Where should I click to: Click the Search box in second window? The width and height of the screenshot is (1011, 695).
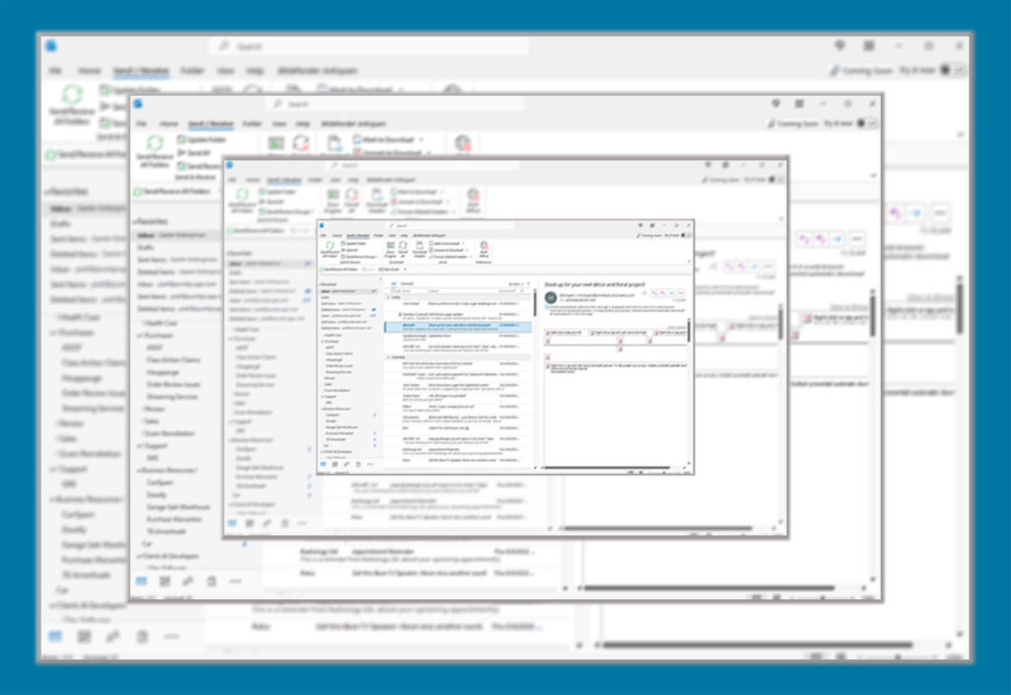pos(395,104)
